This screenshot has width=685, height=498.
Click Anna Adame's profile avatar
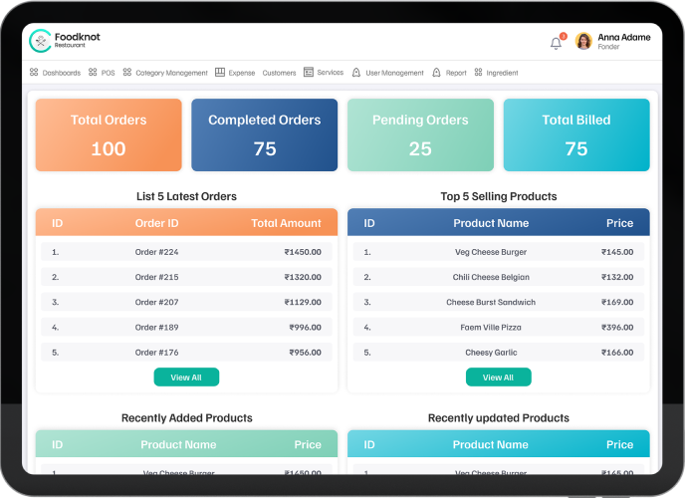click(x=583, y=41)
